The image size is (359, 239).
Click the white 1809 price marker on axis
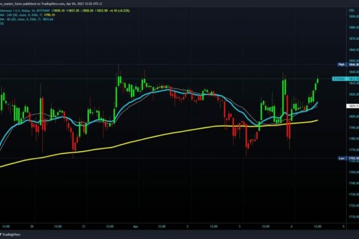tap(353, 106)
